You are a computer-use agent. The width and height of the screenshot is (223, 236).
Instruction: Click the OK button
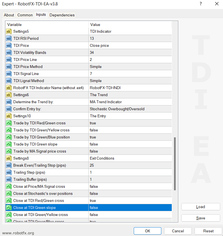pyautogui.click(x=148, y=231)
